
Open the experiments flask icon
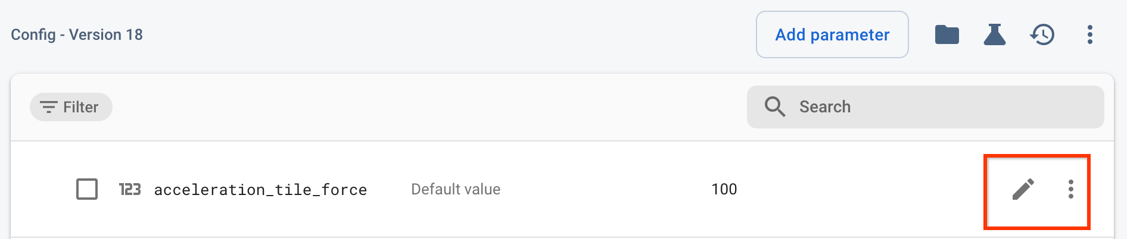[x=994, y=34]
